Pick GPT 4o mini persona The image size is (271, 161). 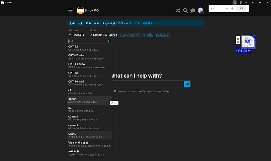90,83
